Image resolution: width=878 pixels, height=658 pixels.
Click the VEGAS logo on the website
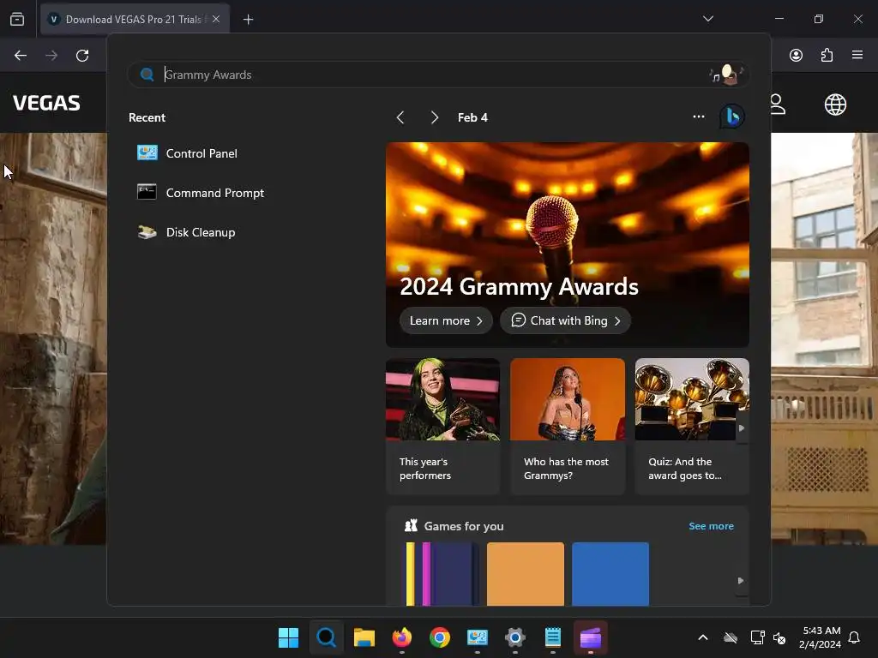[46, 103]
